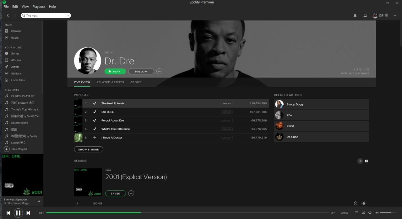Create a New Playlist

(16, 149)
